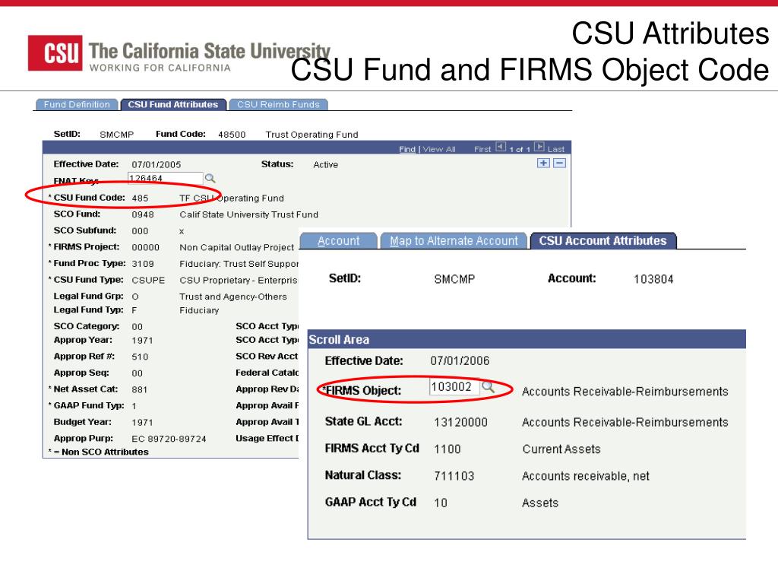Click the FNAT Key input field

pyautogui.click(x=165, y=178)
